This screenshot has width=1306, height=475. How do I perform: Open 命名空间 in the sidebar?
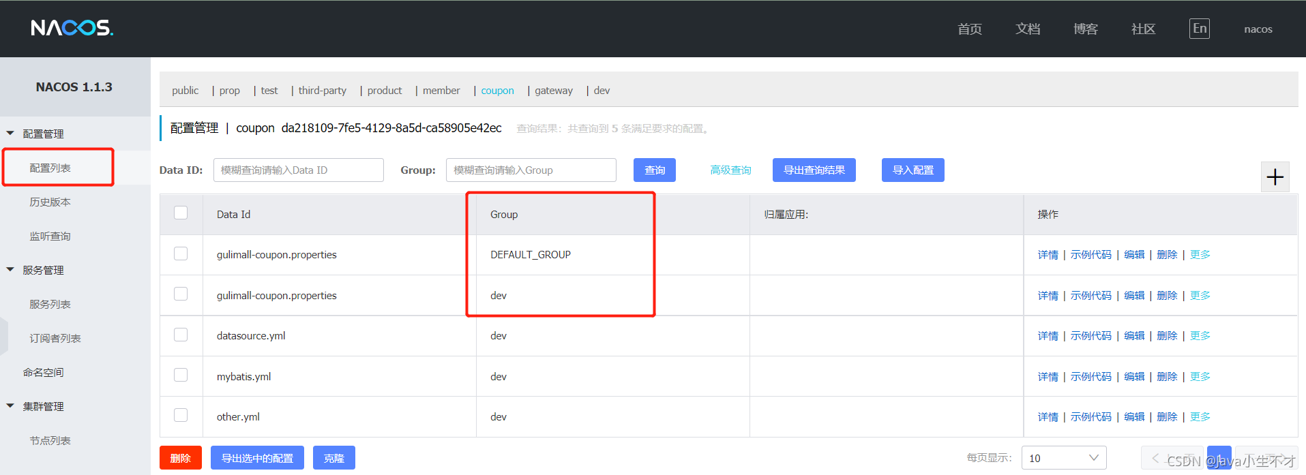[x=44, y=373]
